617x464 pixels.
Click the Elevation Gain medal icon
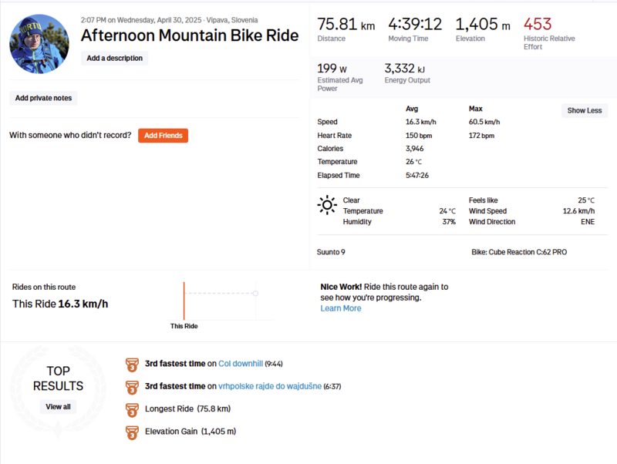(131, 432)
